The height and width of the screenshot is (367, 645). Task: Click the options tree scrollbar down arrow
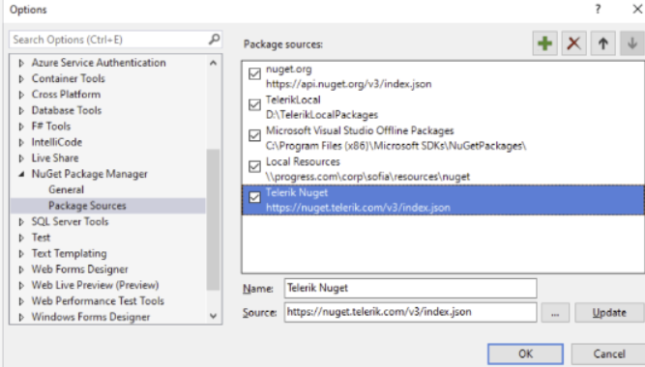(213, 316)
